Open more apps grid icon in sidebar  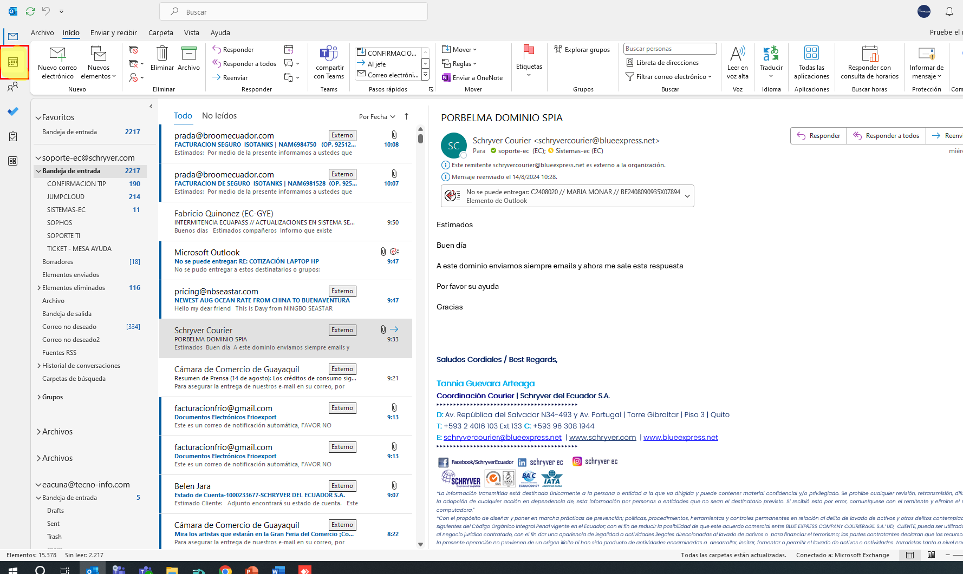click(13, 161)
